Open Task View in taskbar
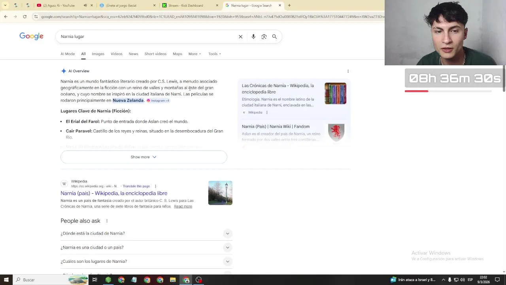 [95, 280]
